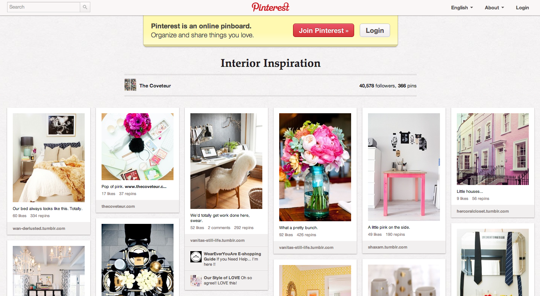Viewport: 540px width, 296px height.
Task: Open the desk workspace pin image
Action: 226,161
